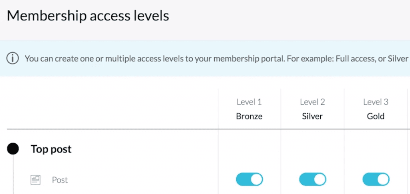Click the Post page icon

[x=36, y=180]
